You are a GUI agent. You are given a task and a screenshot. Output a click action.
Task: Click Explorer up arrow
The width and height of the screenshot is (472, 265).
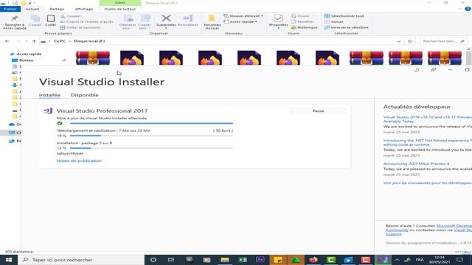35,41
